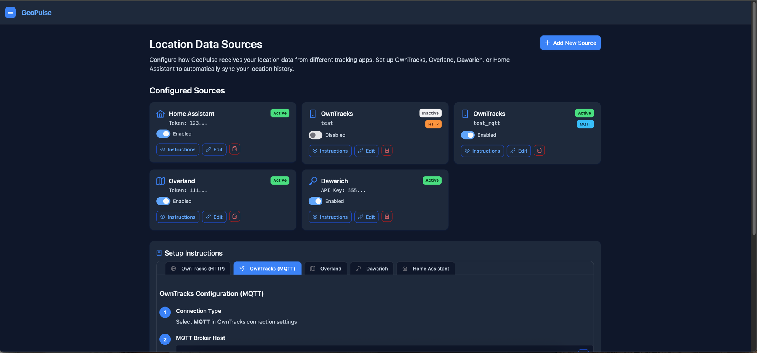Click the 'test_mqtt' identifier text
This screenshot has width=757, height=353.
click(487, 123)
